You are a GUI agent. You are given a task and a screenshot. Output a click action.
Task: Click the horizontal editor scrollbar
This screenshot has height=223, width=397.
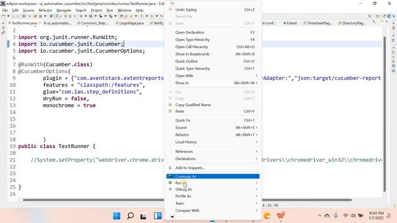tap(187, 200)
